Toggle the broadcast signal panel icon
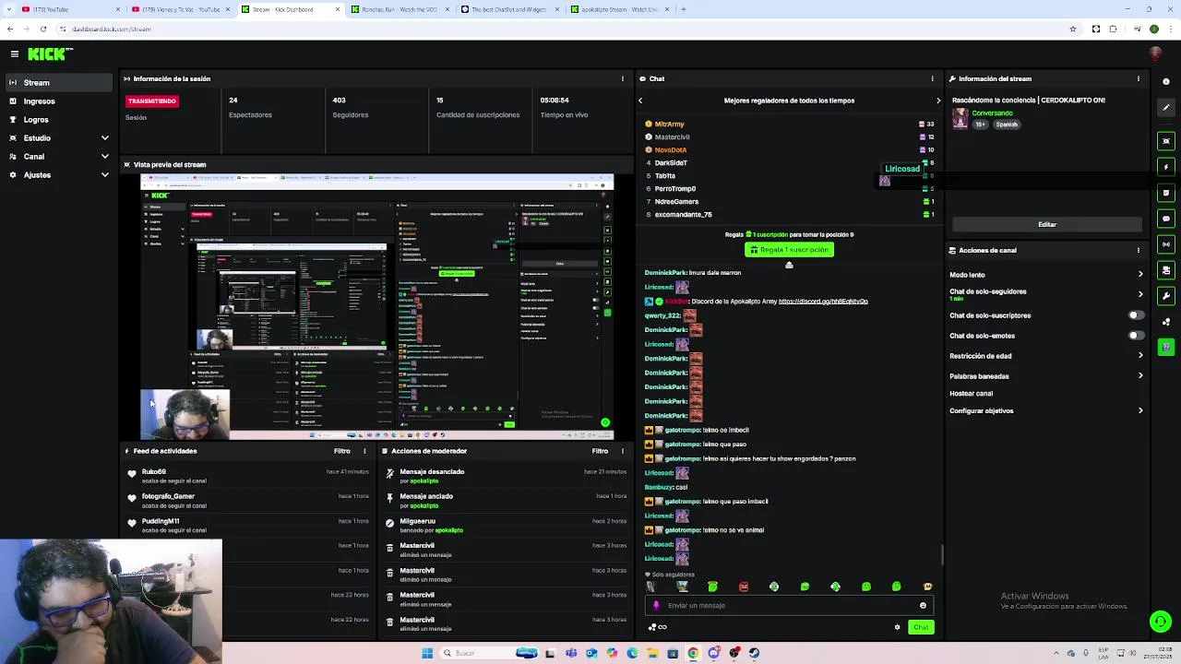 (1166, 244)
